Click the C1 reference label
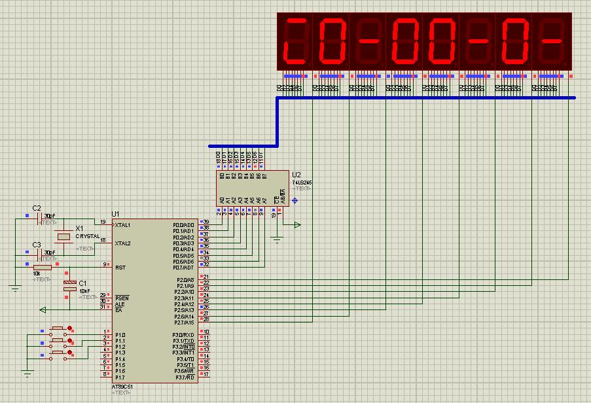591x403 pixels. pos(82,283)
